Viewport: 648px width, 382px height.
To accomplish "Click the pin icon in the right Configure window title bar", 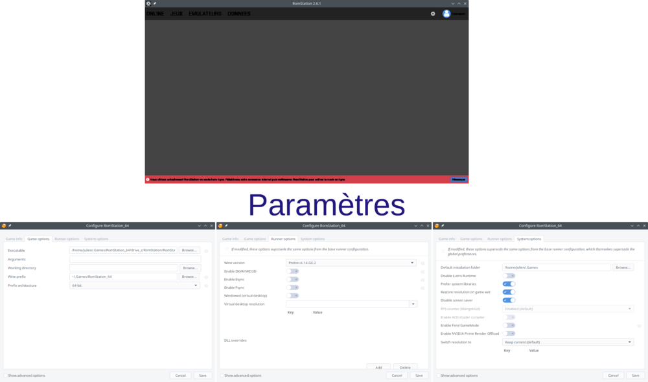I will click(x=443, y=226).
